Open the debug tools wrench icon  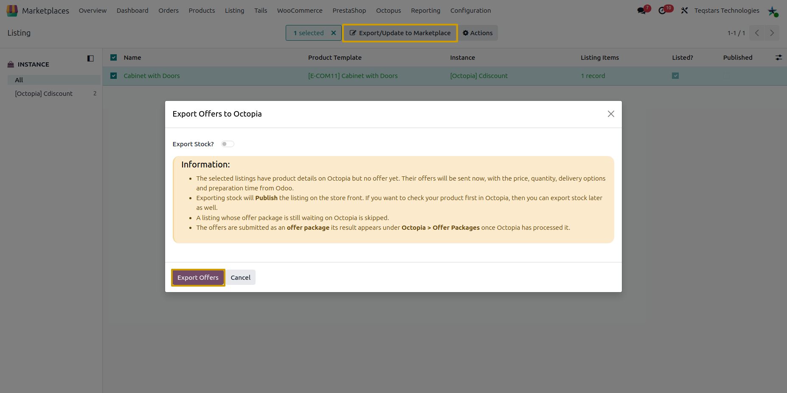pos(684,10)
